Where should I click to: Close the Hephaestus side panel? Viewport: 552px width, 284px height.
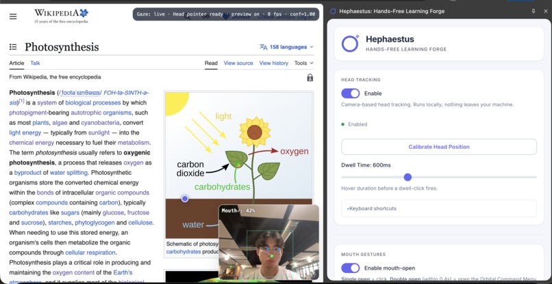546,11
